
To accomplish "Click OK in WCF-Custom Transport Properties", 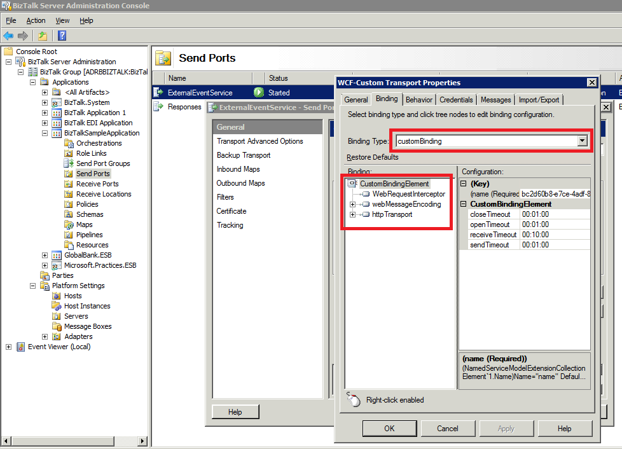I will point(389,429).
